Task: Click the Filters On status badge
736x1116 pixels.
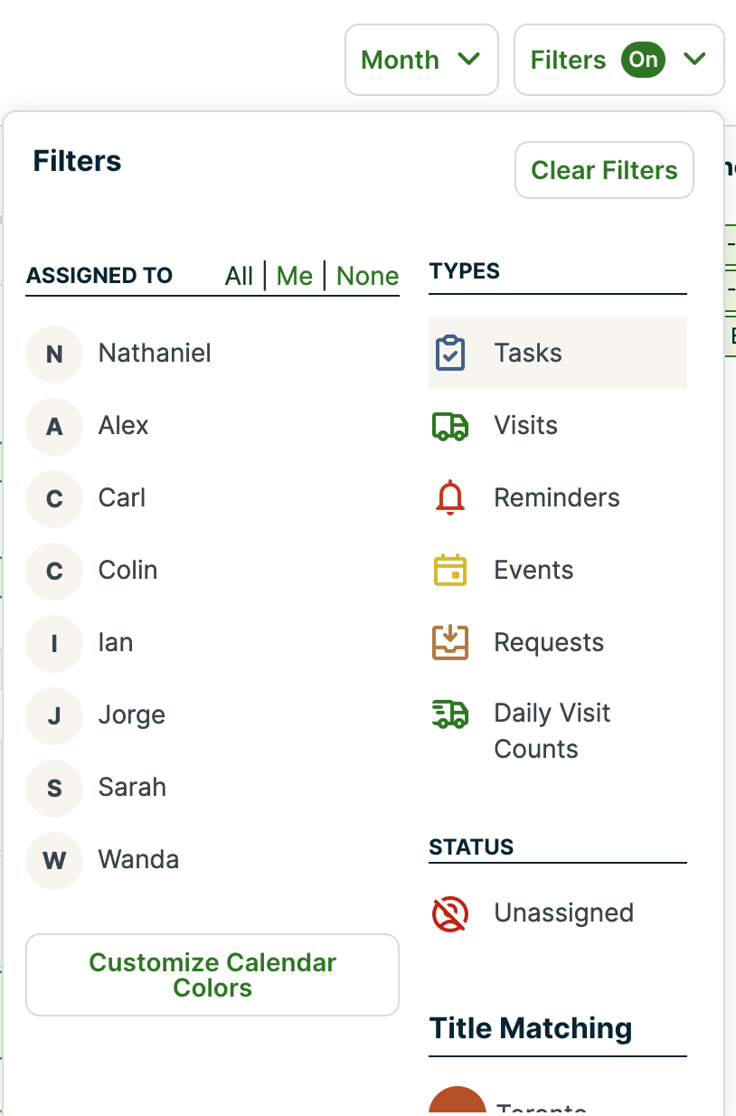Action: [643, 60]
